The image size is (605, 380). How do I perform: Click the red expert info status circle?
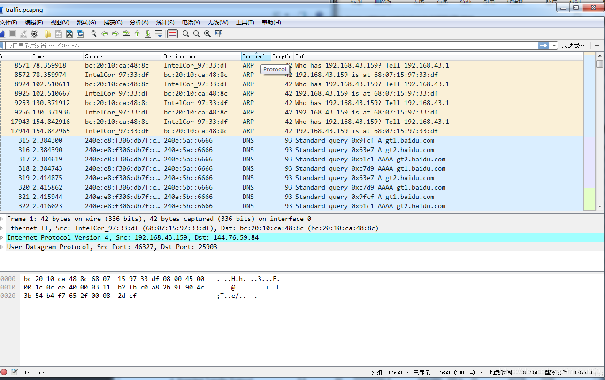pyautogui.click(x=4, y=372)
